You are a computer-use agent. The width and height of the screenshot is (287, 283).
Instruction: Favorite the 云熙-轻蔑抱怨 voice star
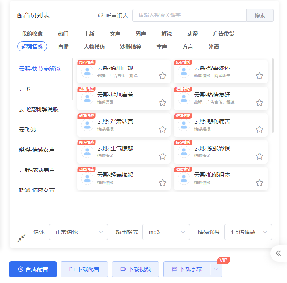pyautogui.click(x=162, y=183)
